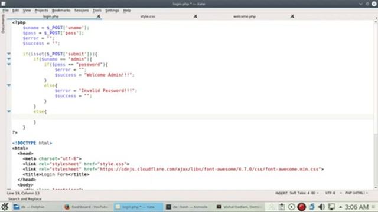Collapse the empty outer else block

9,111
